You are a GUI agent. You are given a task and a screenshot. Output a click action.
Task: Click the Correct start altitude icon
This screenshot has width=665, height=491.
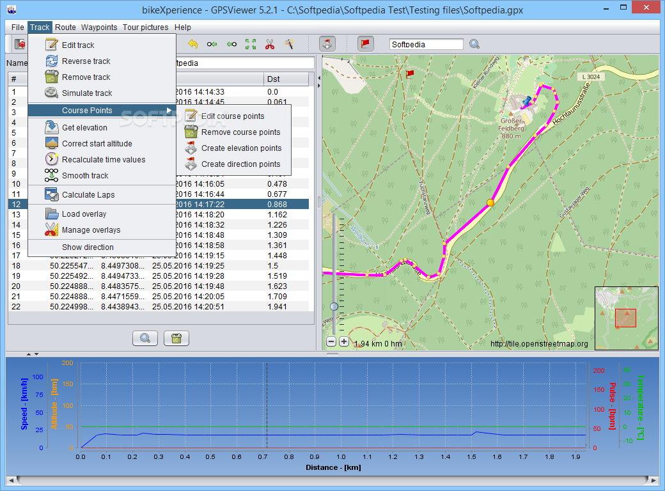point(51,143)
